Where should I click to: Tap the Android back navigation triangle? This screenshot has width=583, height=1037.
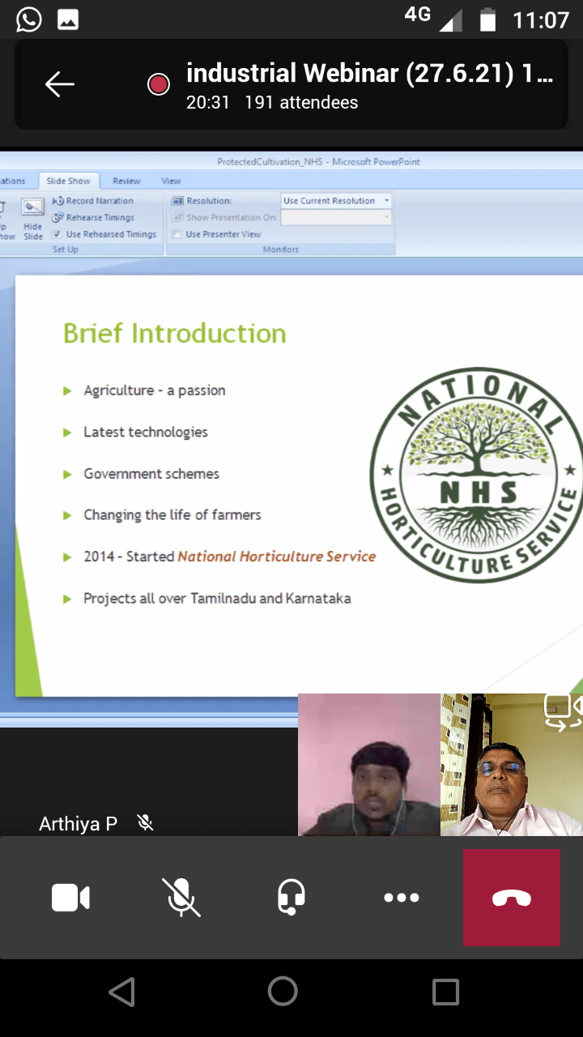click(121, 991)
